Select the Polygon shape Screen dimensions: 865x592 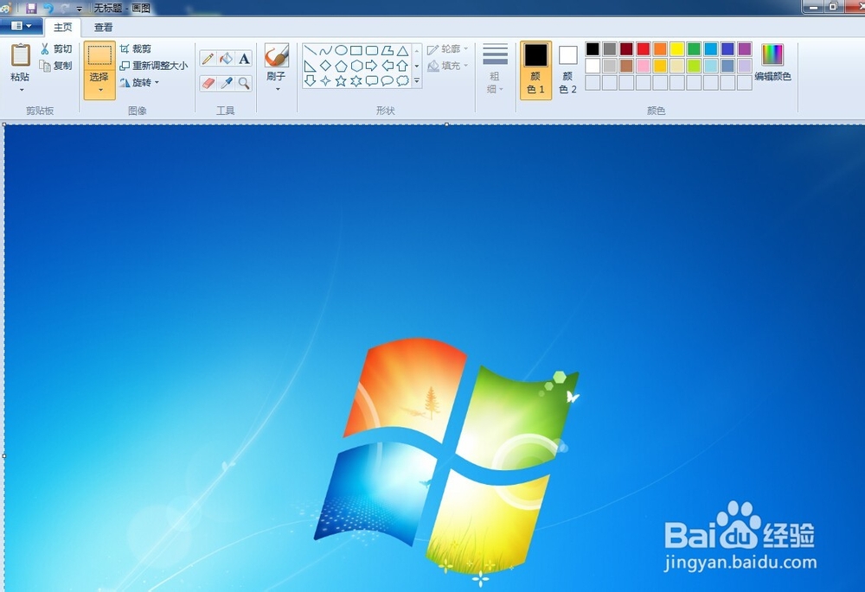[x=388, y=51]
